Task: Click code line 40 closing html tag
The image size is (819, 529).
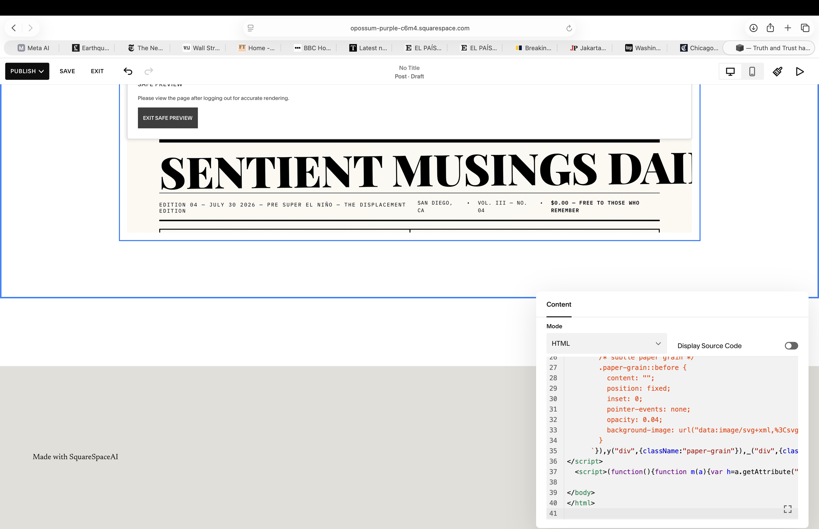Action: click(x=581, y=503)
